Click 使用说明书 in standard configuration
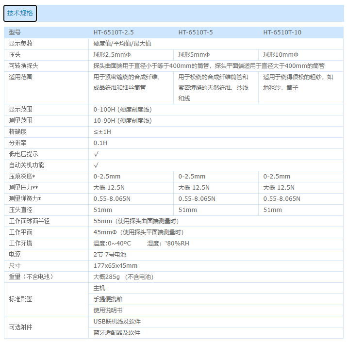The width and height of the screenshot is (347, 342). 108,310
